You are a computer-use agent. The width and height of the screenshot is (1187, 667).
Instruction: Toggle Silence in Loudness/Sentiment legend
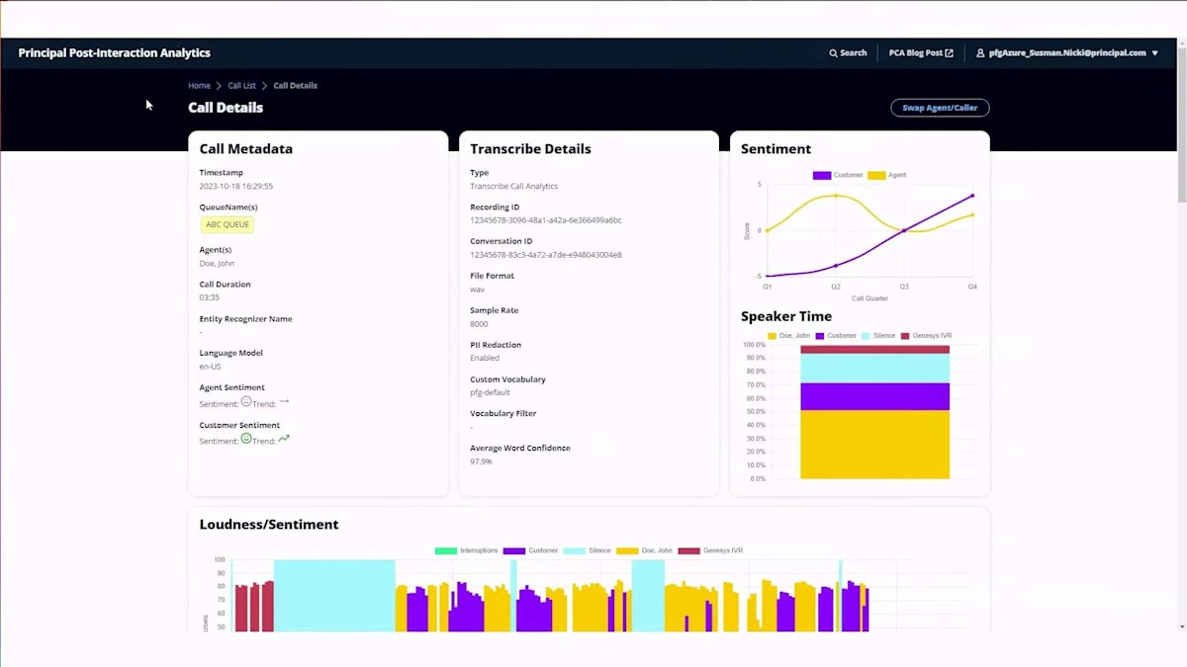[587, 550]
